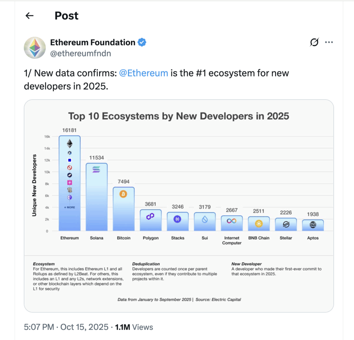354x340 pixels.
Task: Click the Polygon logo in its bar
Action: [x=150, y=216]
